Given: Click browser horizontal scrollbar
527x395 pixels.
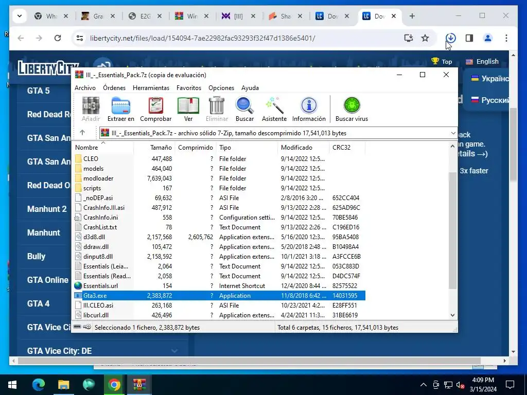Looking at the screenshot, I should (x=250, y=361).
